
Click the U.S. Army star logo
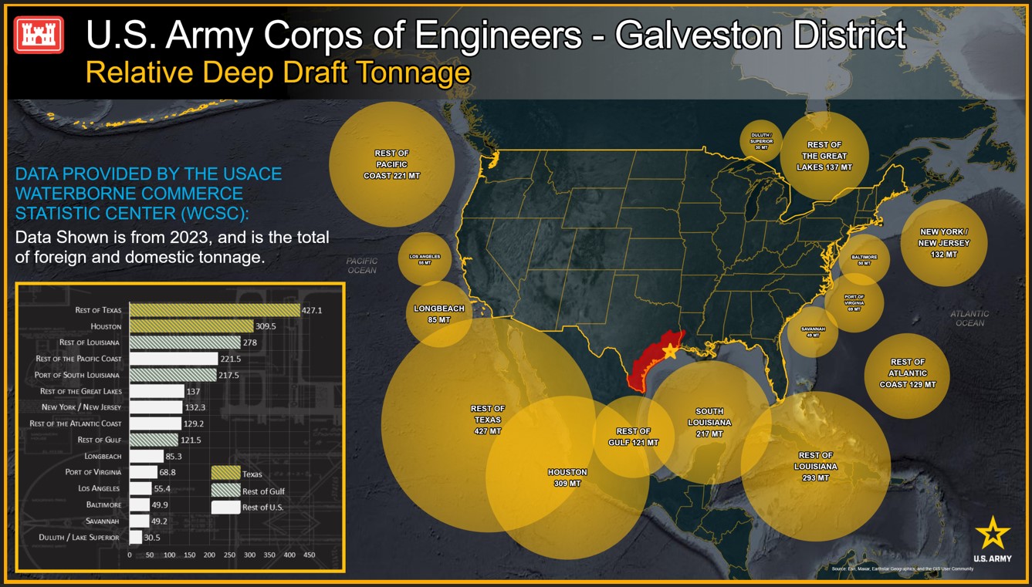pos(992,533)
